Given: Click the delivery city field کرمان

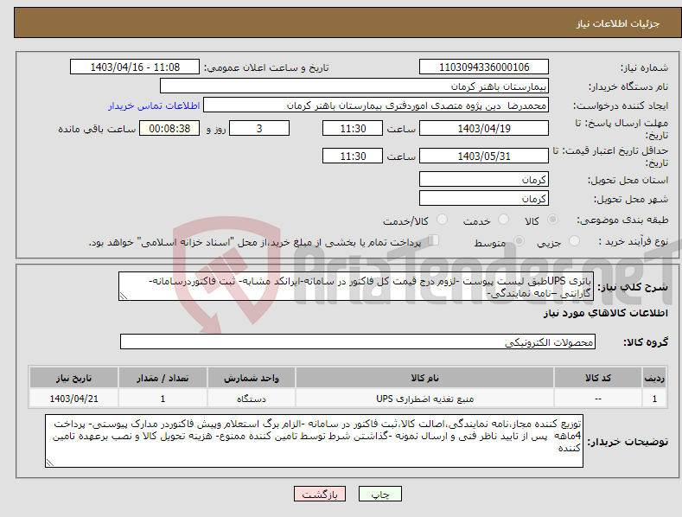Looking at the screenshot, I should [484, 199].
